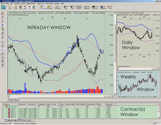Choose the Tr.Line drawing tool
The height and width of the screenshot is (125, 161).
pyautogui.click(x=2, y=57)
